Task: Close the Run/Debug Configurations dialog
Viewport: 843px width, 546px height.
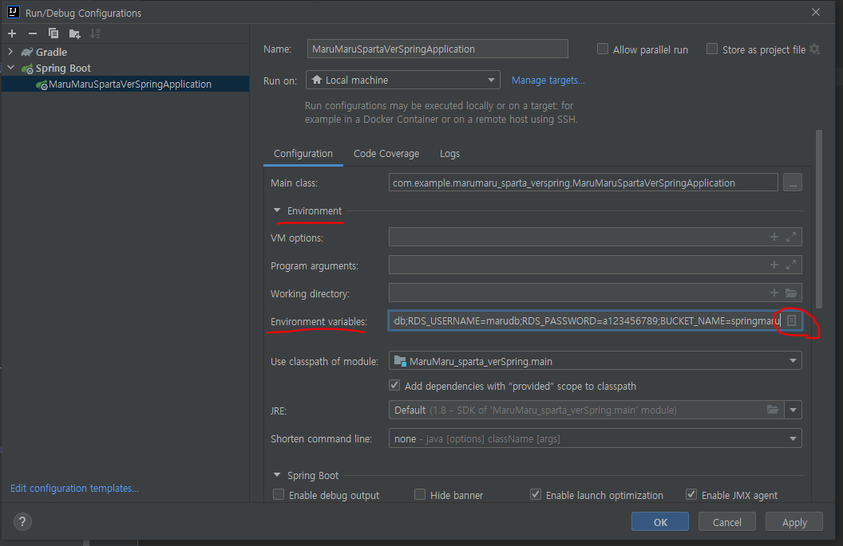Action: 816,12
